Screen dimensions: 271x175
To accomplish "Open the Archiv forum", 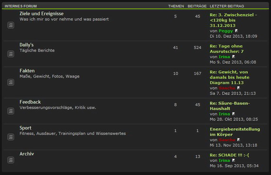I will [27, 154].
